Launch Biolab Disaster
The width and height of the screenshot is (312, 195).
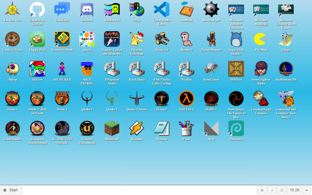coord(211,39)
